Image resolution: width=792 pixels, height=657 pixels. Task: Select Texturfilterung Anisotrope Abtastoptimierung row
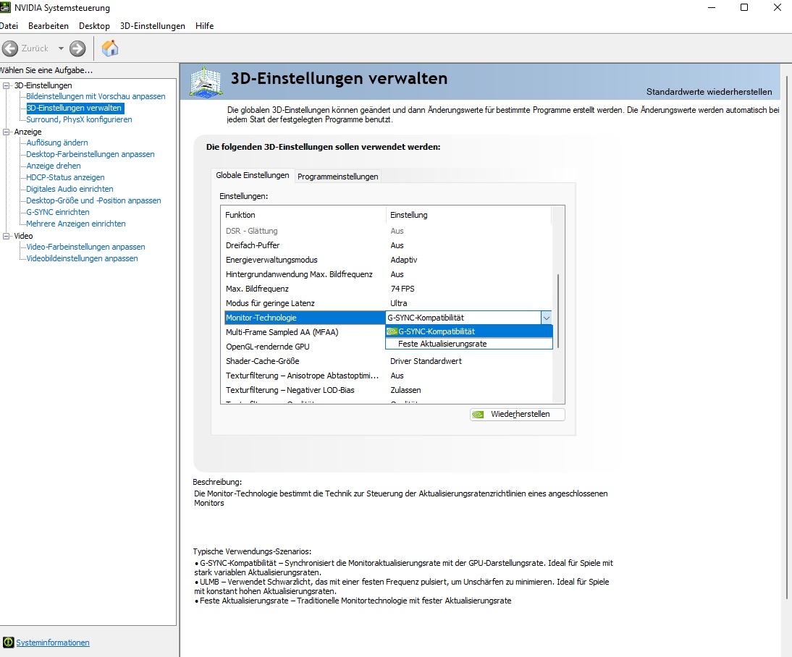[387, 376]
